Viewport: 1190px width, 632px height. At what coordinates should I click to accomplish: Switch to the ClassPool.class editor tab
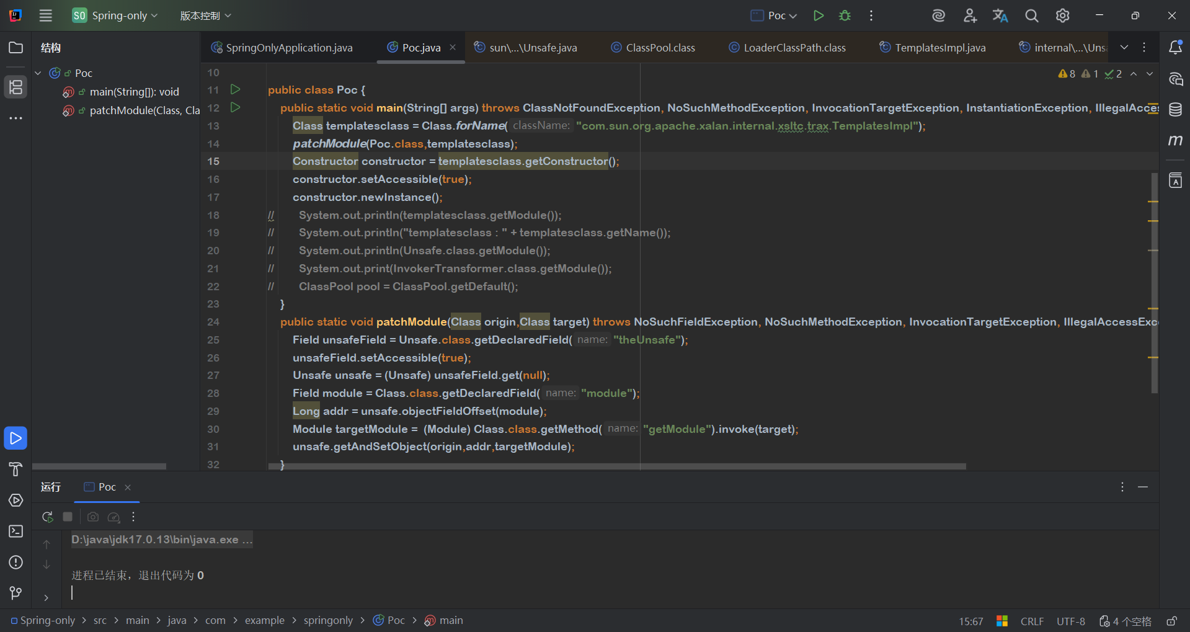tap(660, 48)
